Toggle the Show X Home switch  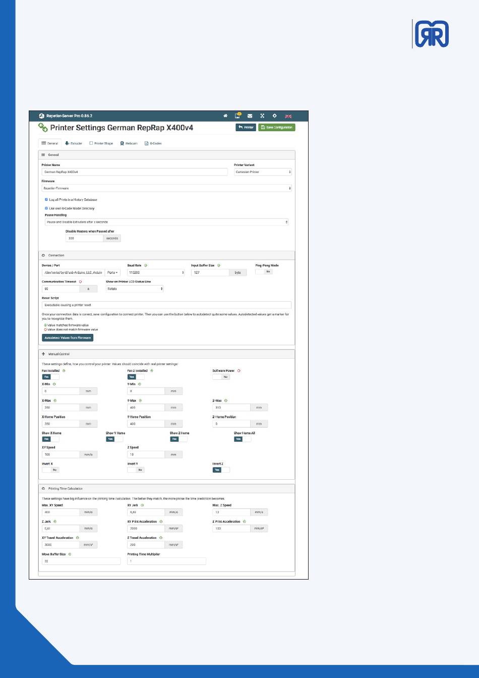[50, 439]
